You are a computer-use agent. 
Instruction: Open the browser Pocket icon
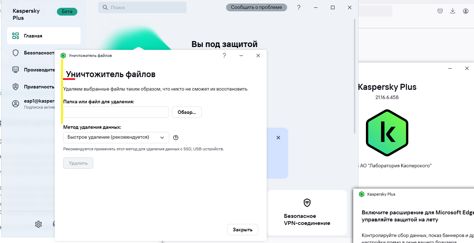click(440, 11)
